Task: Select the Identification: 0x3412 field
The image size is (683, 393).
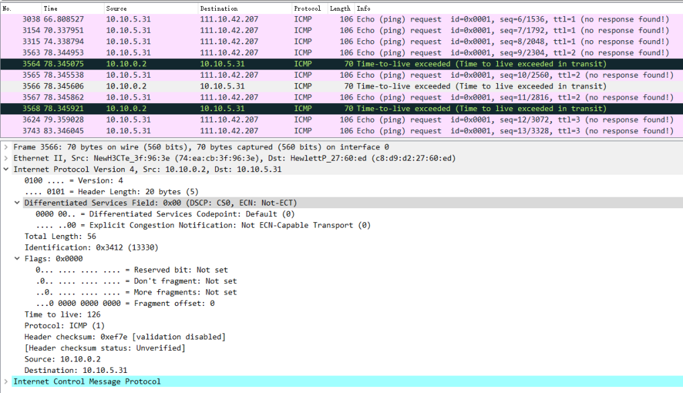Action: coord(91,248)
